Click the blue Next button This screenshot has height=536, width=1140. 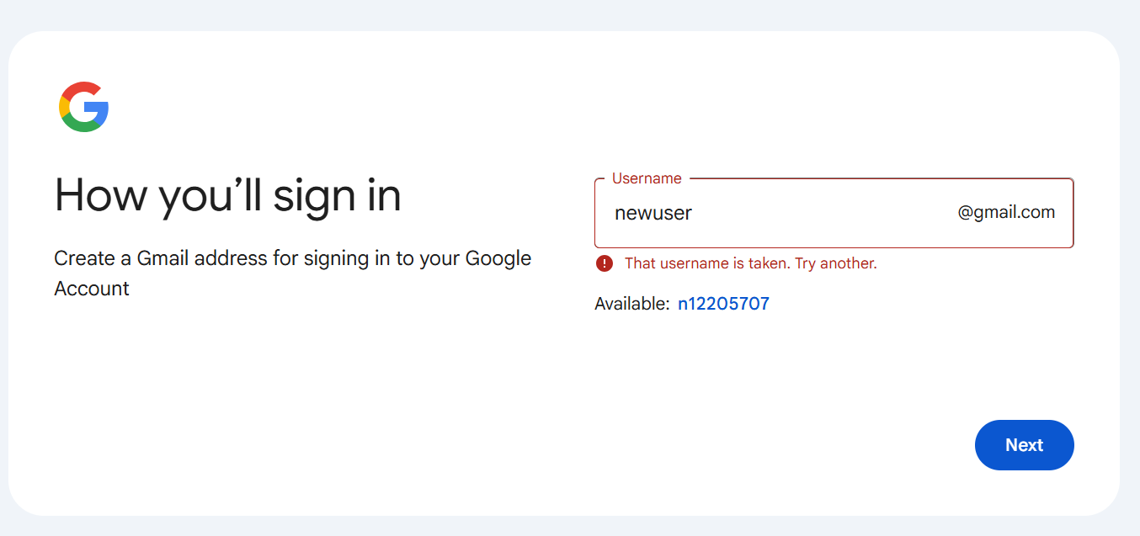(x=1024, y=445)
